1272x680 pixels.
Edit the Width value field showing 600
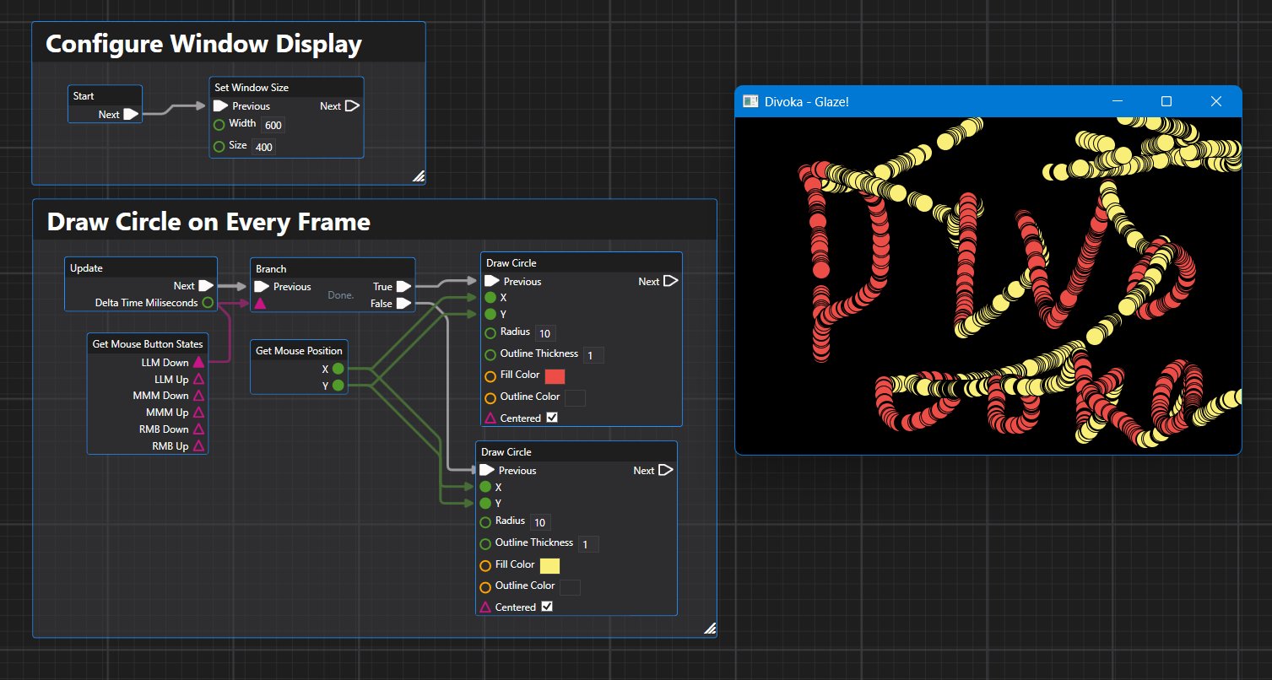coord(273,125)
